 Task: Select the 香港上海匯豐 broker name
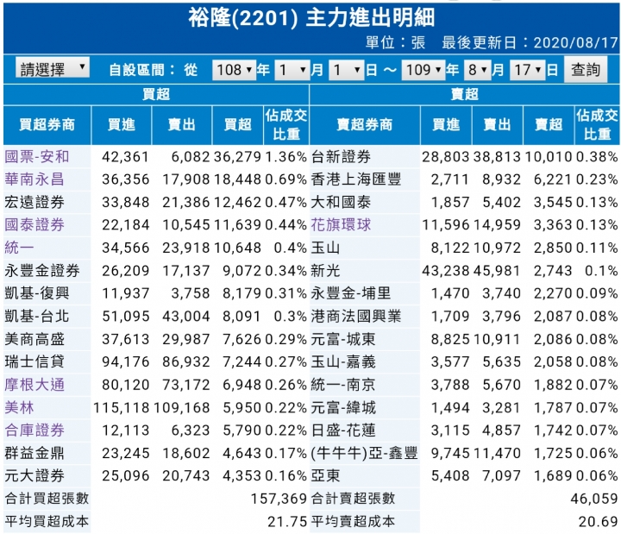(x=356, y=179)
